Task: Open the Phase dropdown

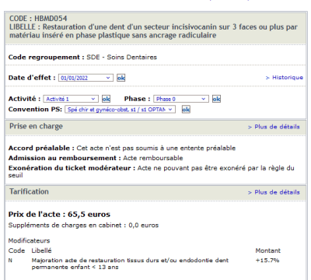Action: (181, 99)
